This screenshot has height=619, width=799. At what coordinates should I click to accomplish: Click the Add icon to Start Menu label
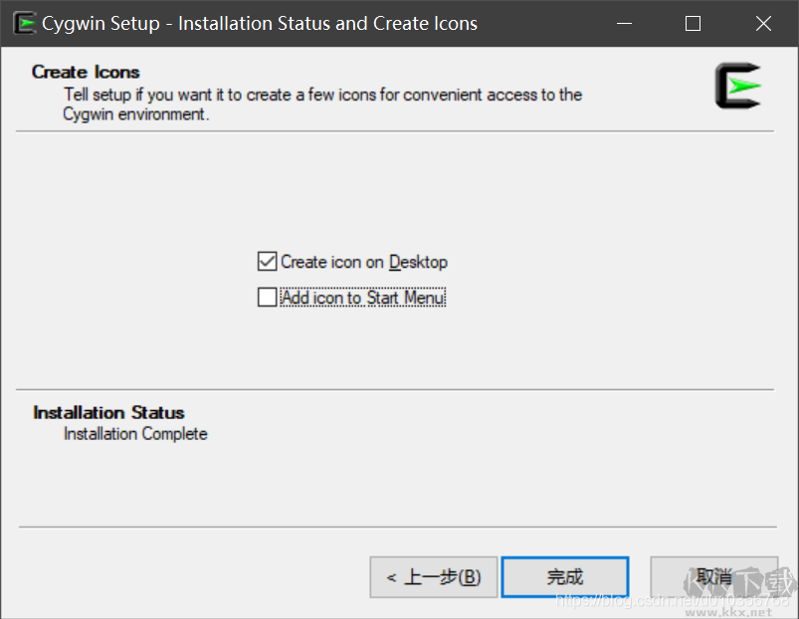pyautogui.click(x=362, y=296)
